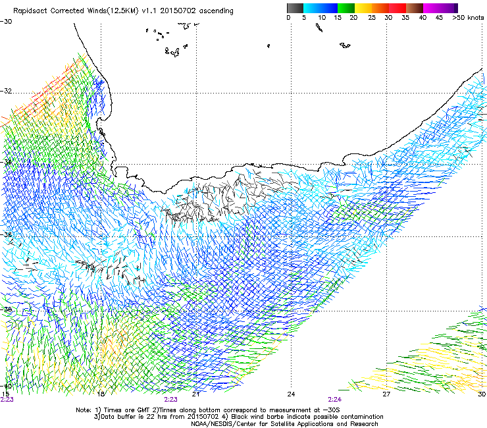Click the yellow 20–25 knots legend segment

(x=363, y=8)
